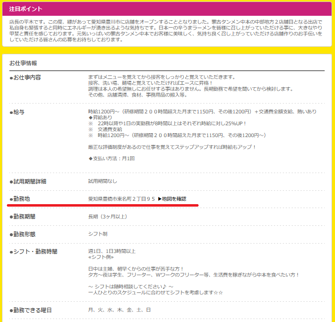This screenshot has width=335, height=322.
Task: Click the address 愛知県豊橋市東名町２丁目９５
Action: click(121, 199)
